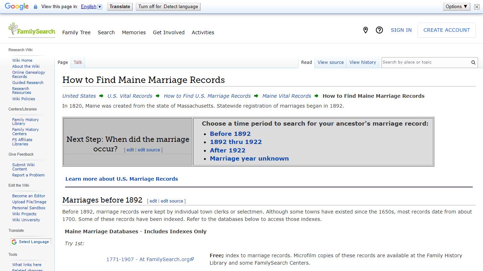Image resolution: width=483 pixels, height=271 pixels.
Task: Choose the 1892 thru 1922 time period
Action: click(236, 142)
